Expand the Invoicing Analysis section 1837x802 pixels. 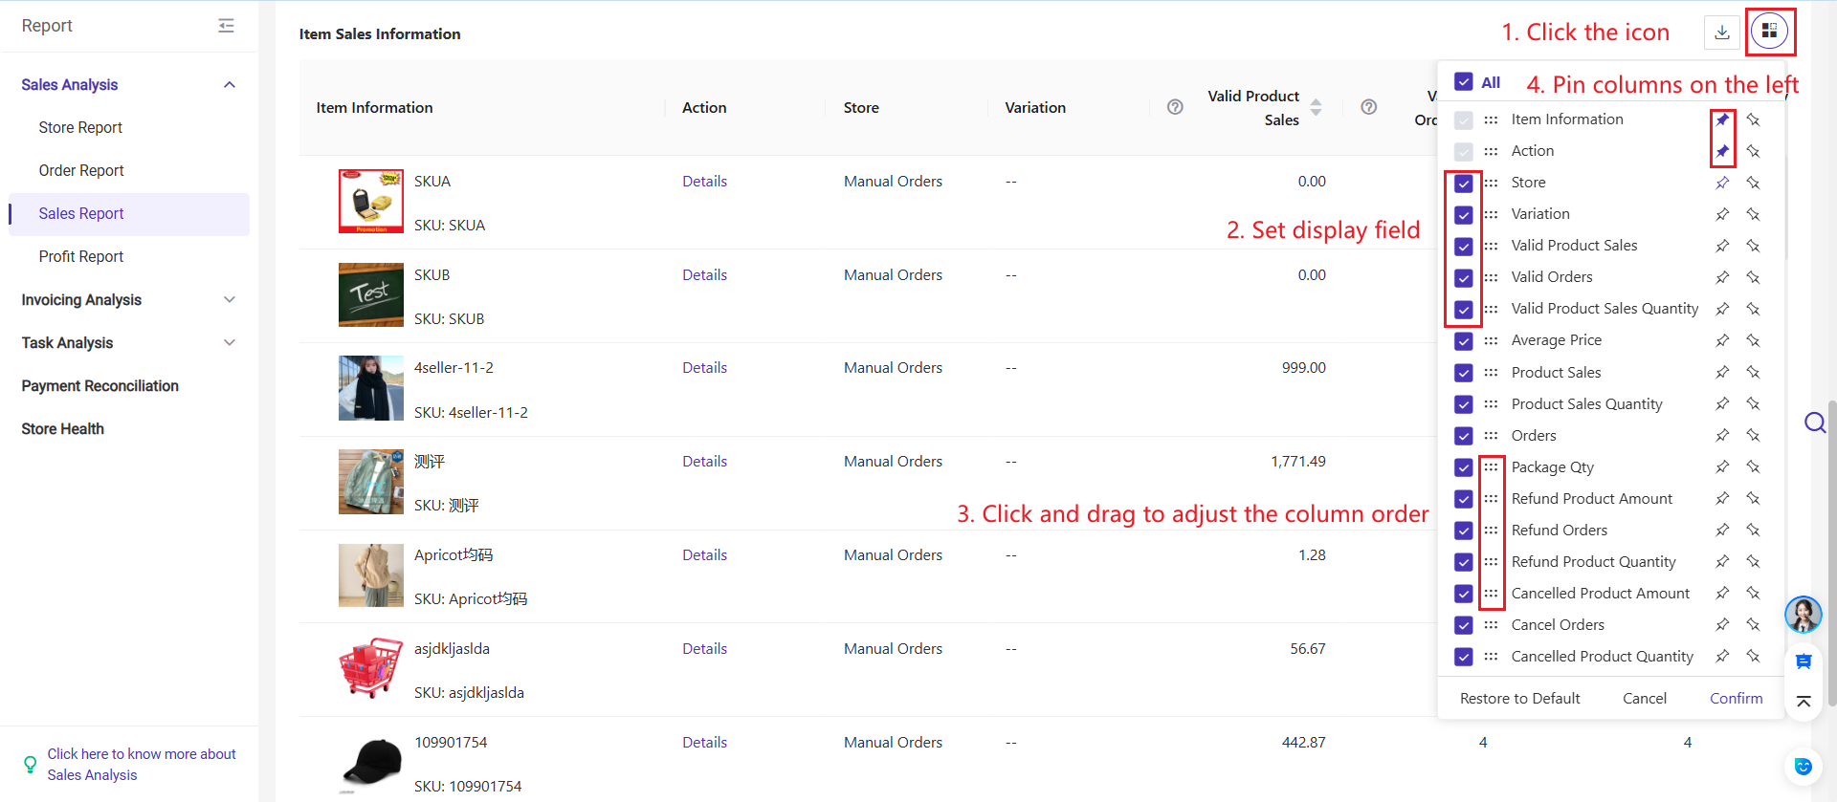pyautogui.click(x=230, y=300)
